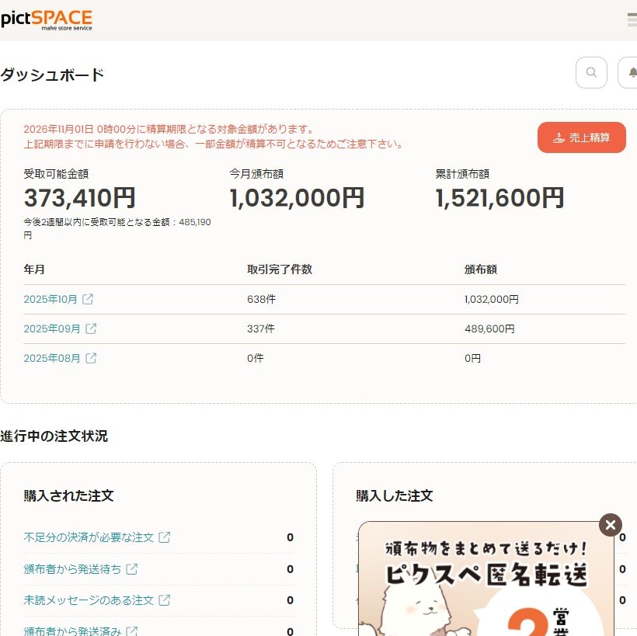Open the 2025年09月 sales link

[x=52, y=328]
